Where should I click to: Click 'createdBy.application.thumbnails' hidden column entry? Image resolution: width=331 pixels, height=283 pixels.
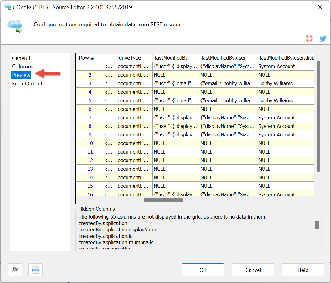(x=116, y=242)
